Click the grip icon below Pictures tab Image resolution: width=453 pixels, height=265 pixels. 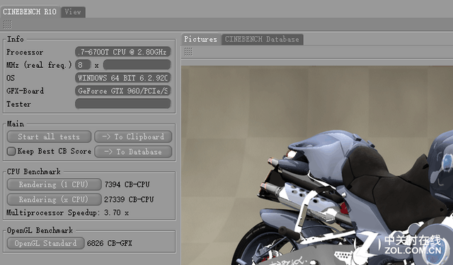[x=188, y=52]
